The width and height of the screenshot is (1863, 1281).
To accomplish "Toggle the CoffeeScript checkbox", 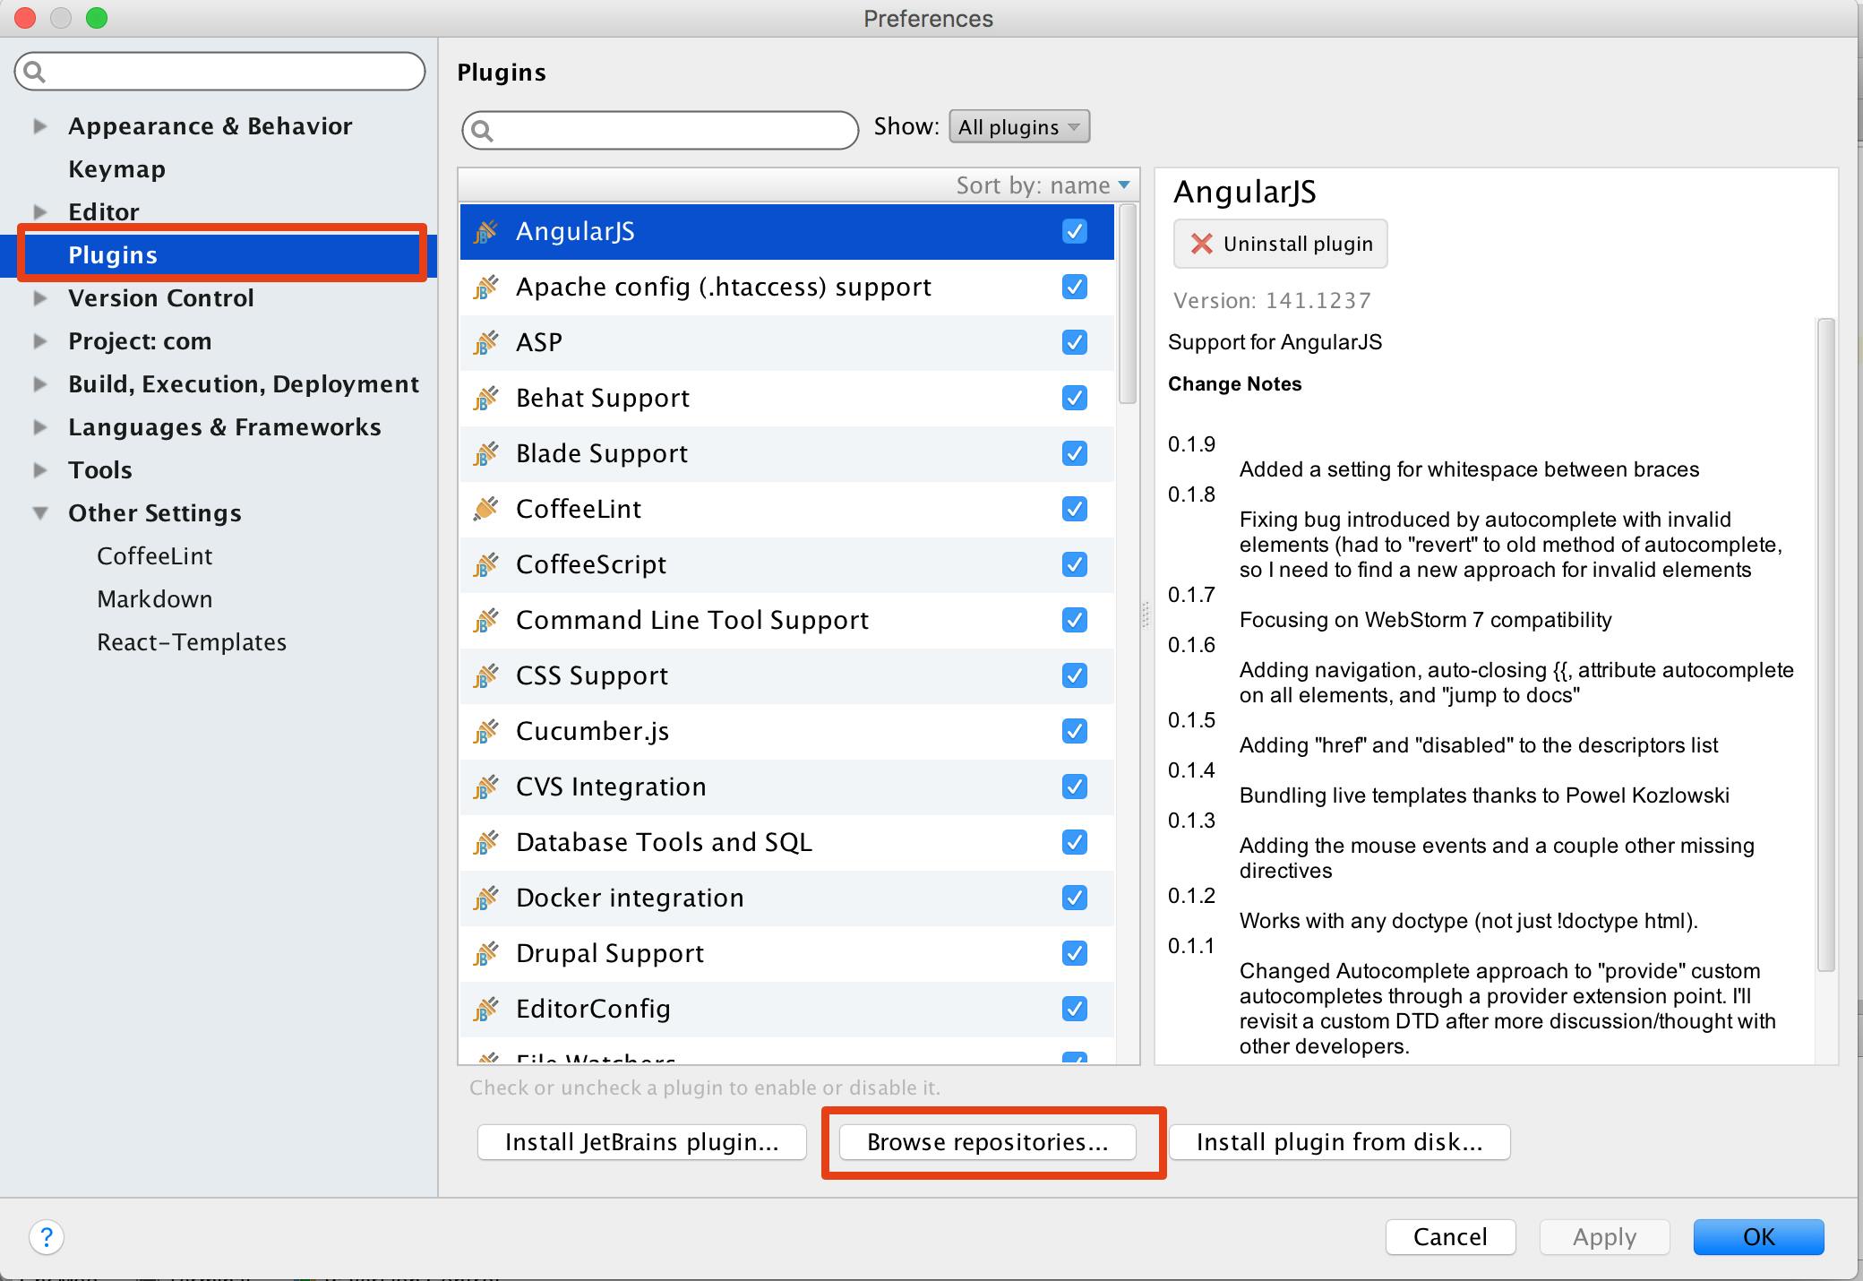I will [x=1075, y=564].
